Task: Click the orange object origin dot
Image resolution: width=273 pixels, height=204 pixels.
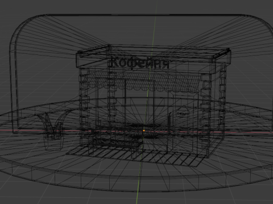Action: pyautogui.click(x=144, y=130)
